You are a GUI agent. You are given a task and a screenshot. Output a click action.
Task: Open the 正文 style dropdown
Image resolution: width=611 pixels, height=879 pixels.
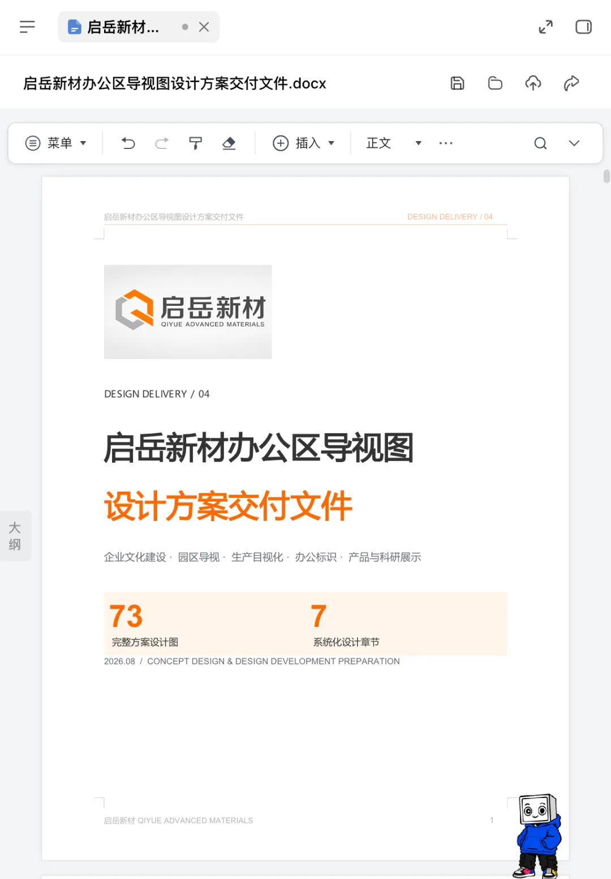[394, 143]
